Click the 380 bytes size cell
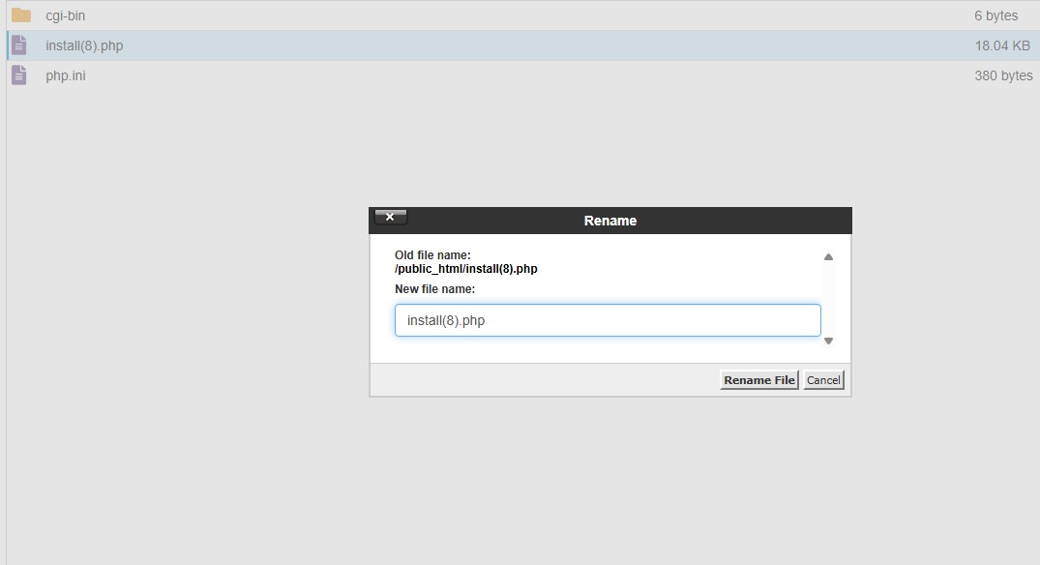 point(1003,75)
